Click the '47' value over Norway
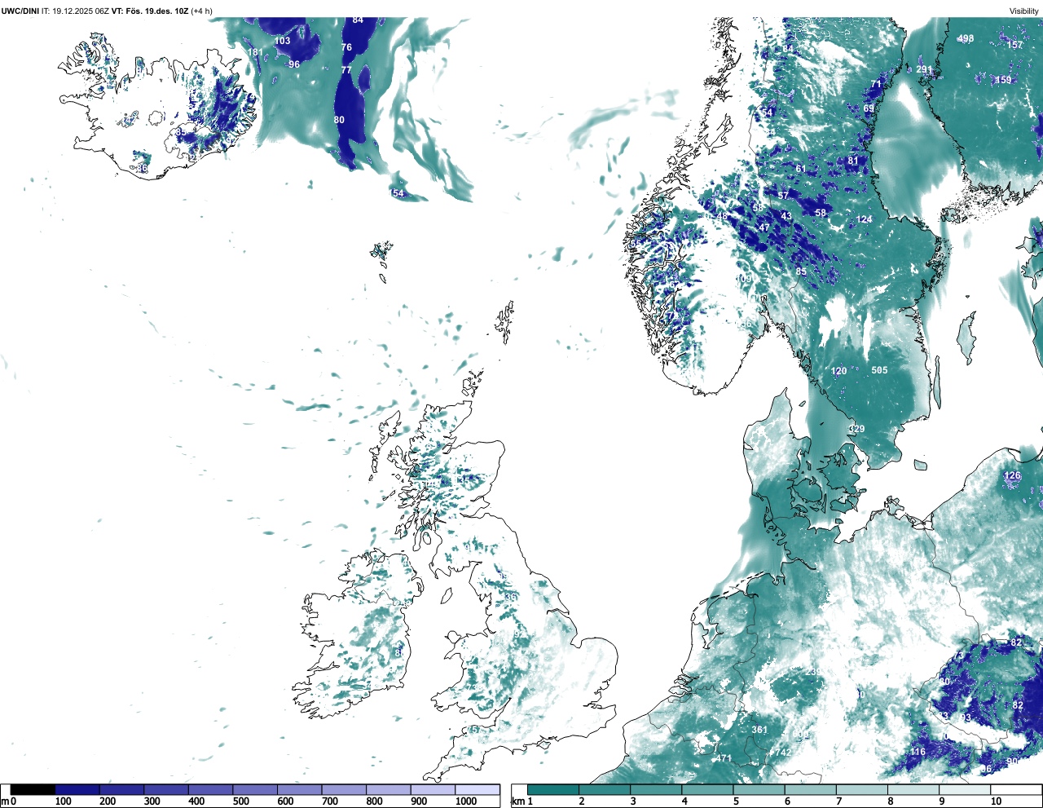The width and height of the screenshot is (1043, 808). 764,227
